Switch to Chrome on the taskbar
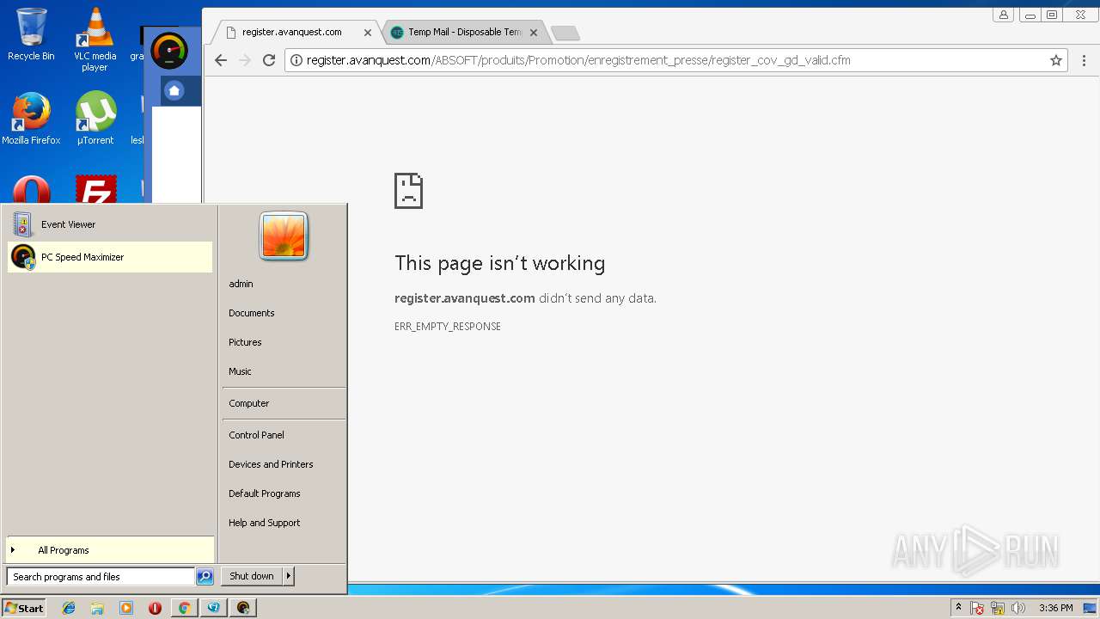The height and width of the screenshot is (619, 1100). pos(184,608)
